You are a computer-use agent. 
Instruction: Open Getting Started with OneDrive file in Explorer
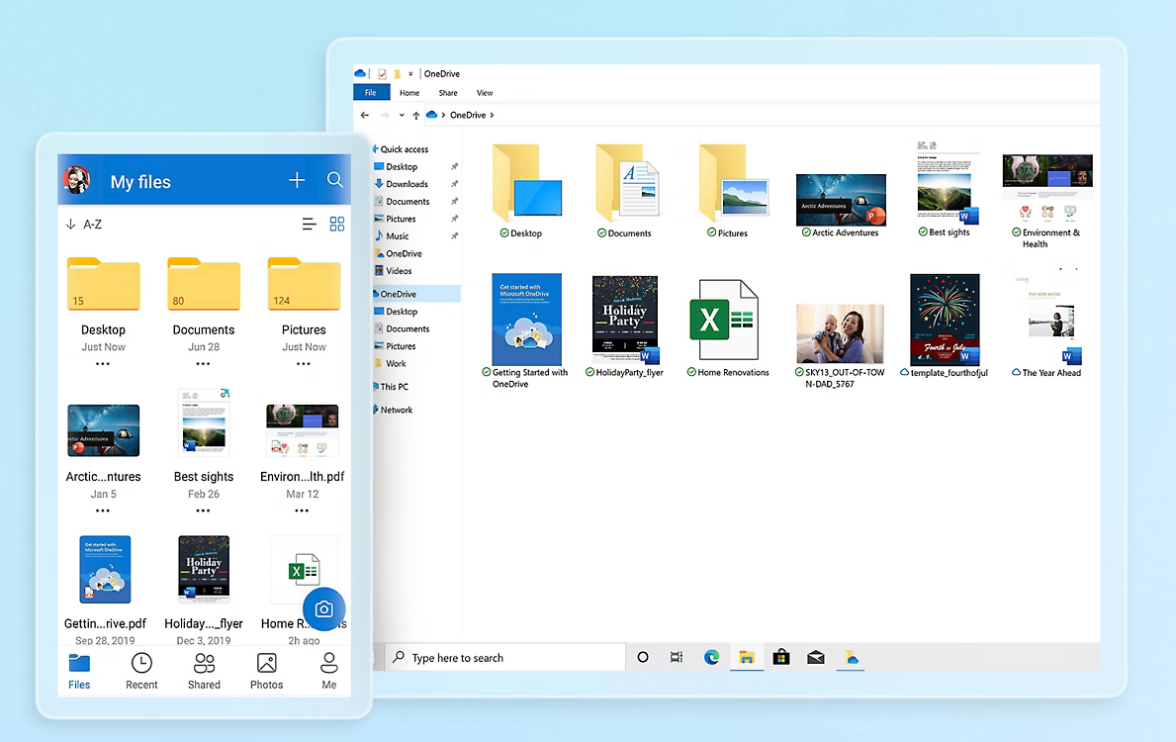point(526,320)
